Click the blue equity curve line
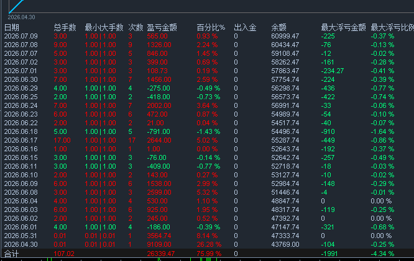Image resolution: width=414 pixels, height=261 pixels. pyautogui.click(x=16, y=6)
